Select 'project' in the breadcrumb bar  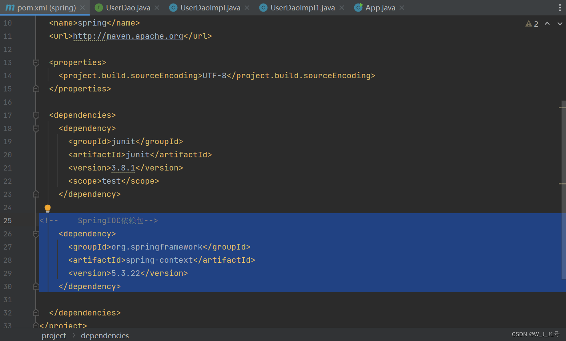click(x=54, y=335)
